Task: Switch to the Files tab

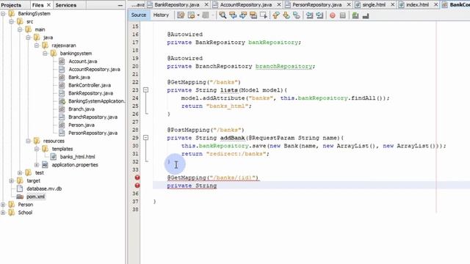Action: (x=37, y=5)
